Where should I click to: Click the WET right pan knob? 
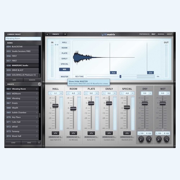pos(167,139)
